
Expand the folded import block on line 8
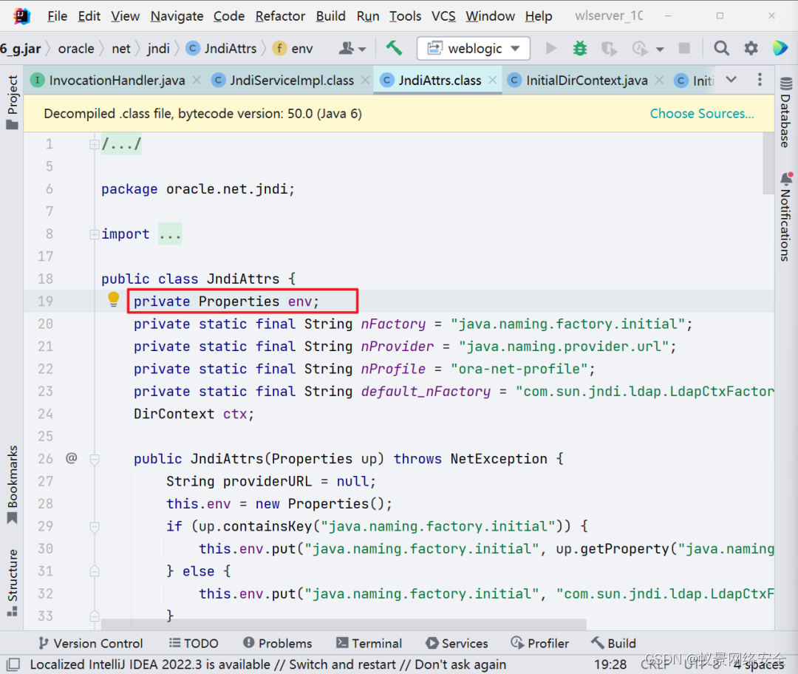170,234
